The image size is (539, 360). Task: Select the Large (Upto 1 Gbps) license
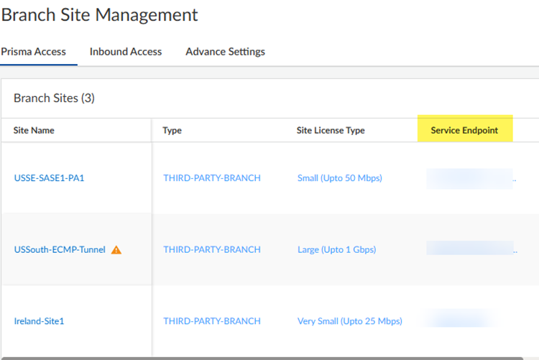tap(336, 250)
